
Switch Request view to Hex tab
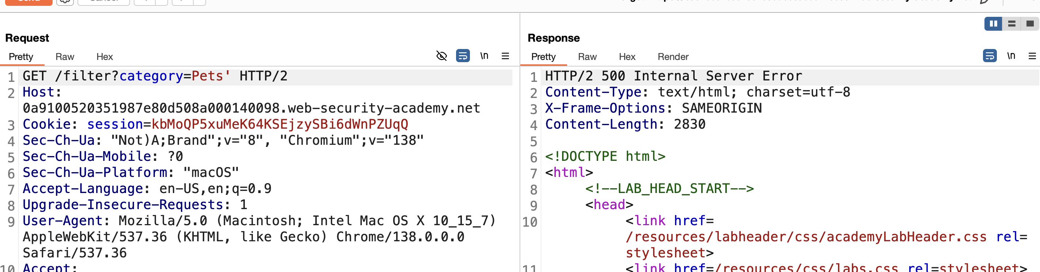105,57
